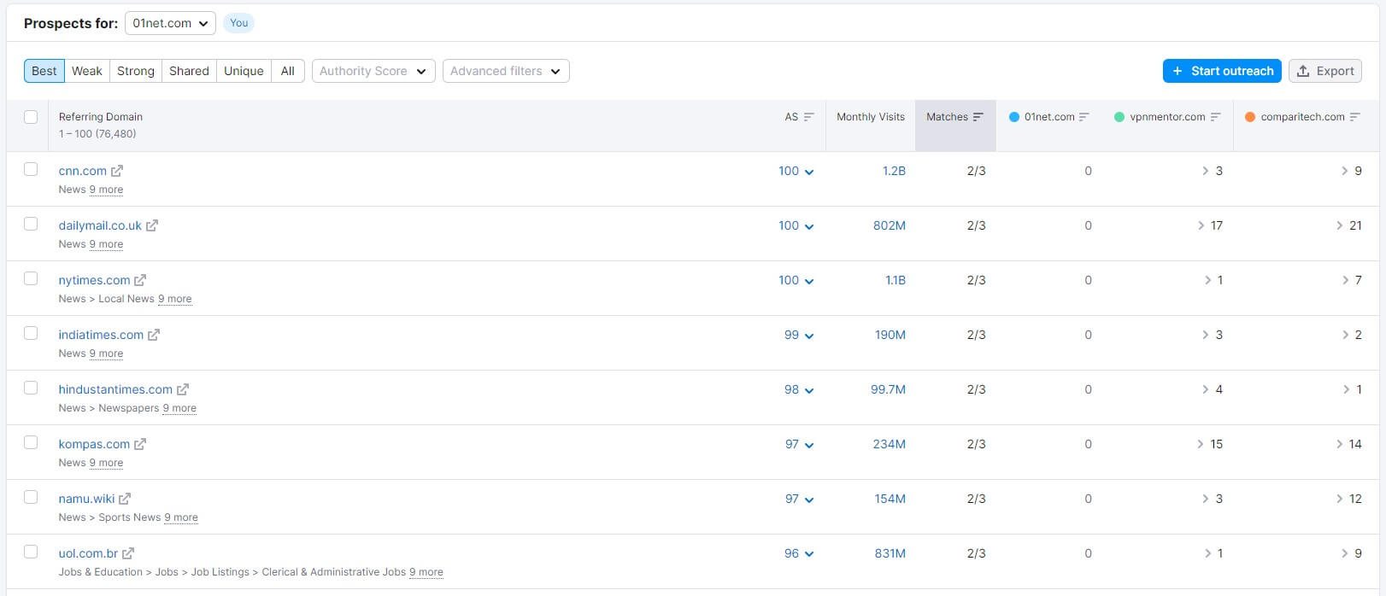Check the dailymail.co.uk row checkbox
Image resolution: width=1386 pixels, height=596 pixels.
(31, 224)
